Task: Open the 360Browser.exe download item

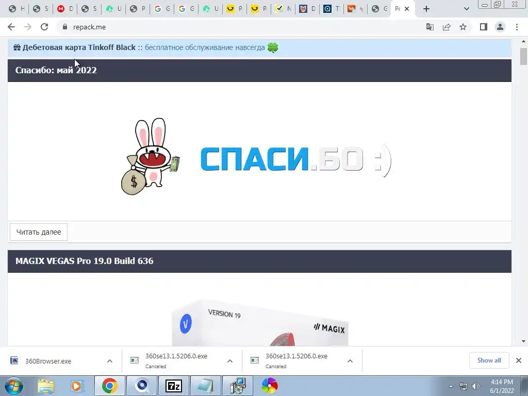Action: pos(48,361)
